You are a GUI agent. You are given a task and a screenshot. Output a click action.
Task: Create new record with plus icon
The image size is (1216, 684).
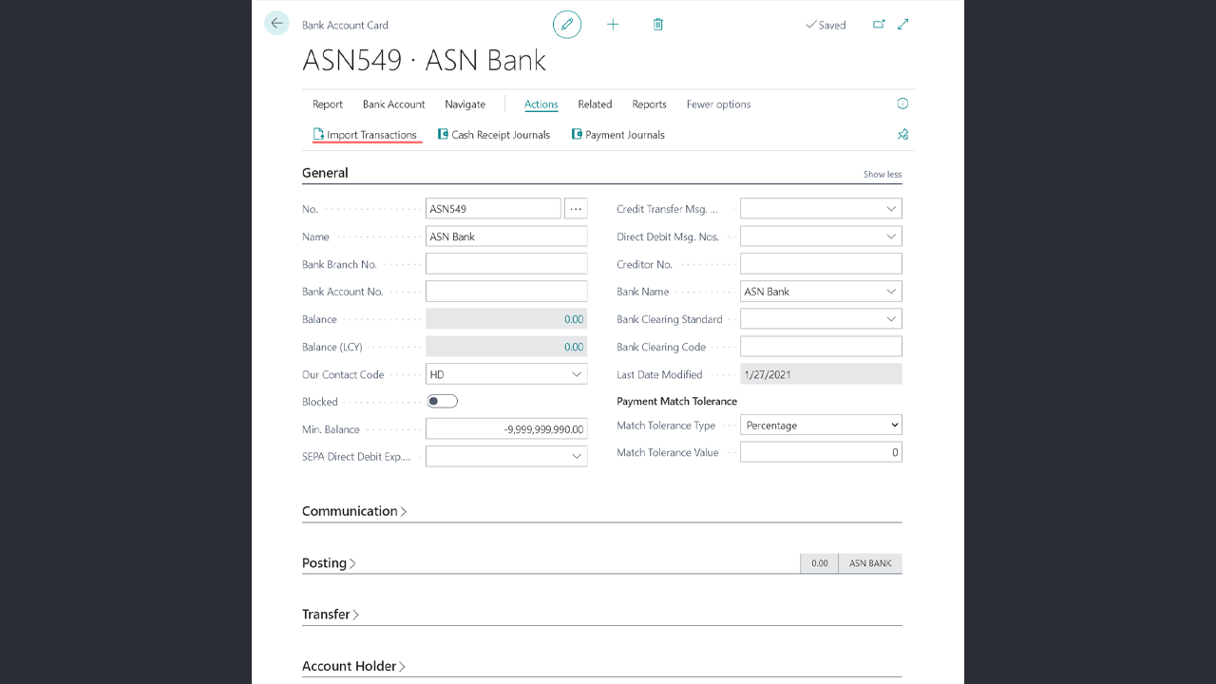[613, 25]
